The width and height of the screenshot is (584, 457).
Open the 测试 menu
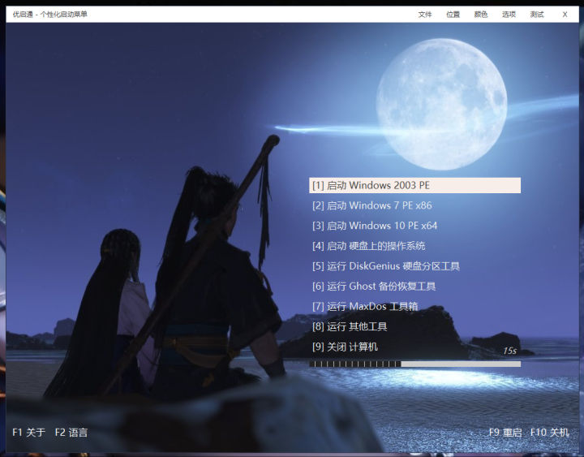[x=537, y=15]
